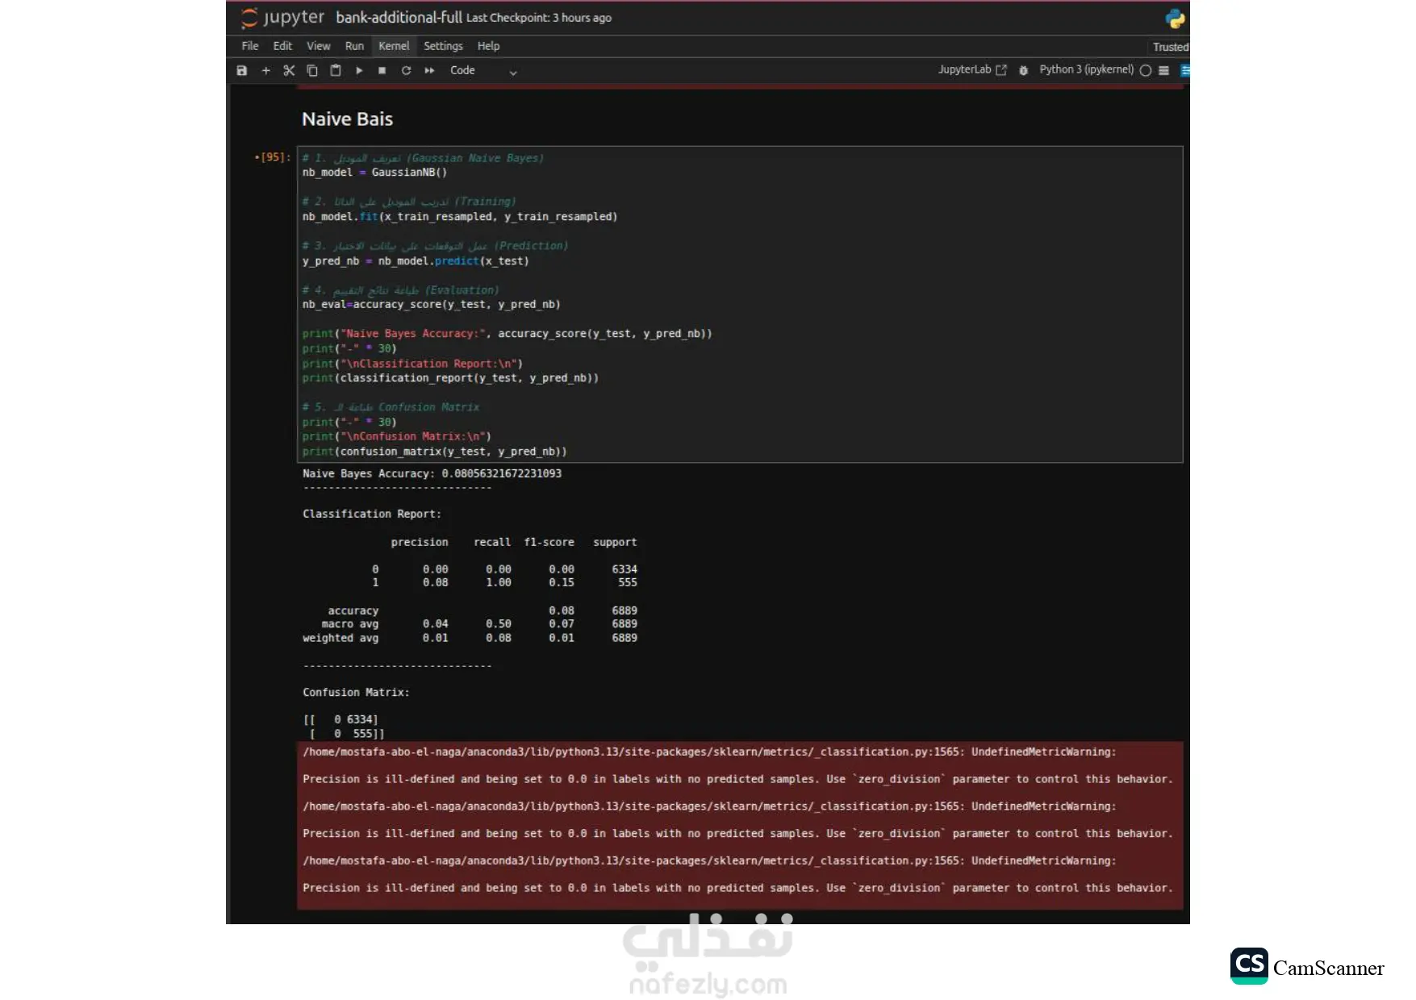Click the precision column header in output

click(x=420, y=543)
